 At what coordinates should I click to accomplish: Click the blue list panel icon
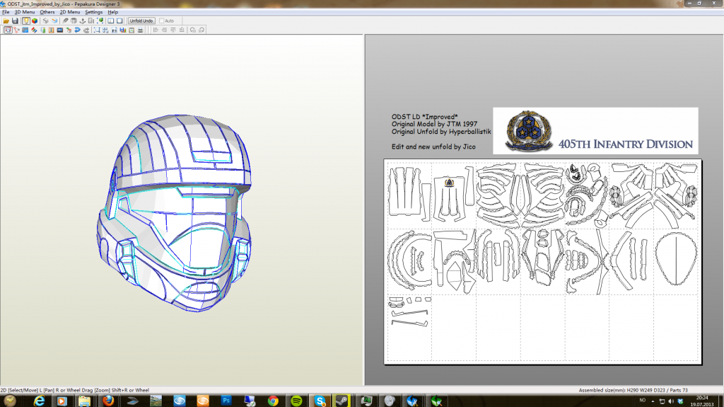click(x=25, y=30)
